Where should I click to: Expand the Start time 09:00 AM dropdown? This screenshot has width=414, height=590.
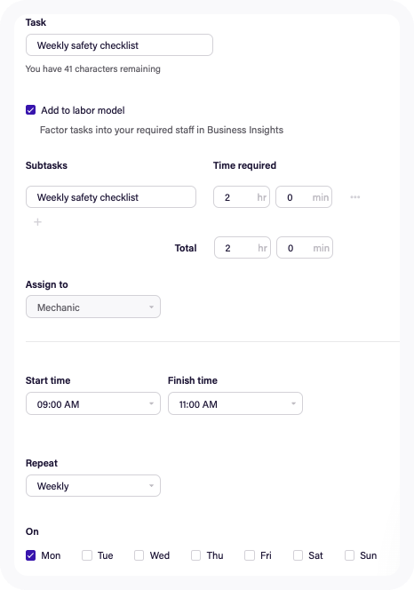[93, 403]
